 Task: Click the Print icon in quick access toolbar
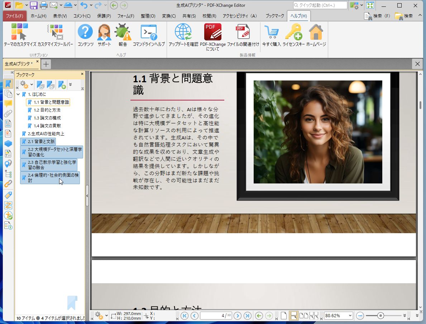tap(43, 5)
